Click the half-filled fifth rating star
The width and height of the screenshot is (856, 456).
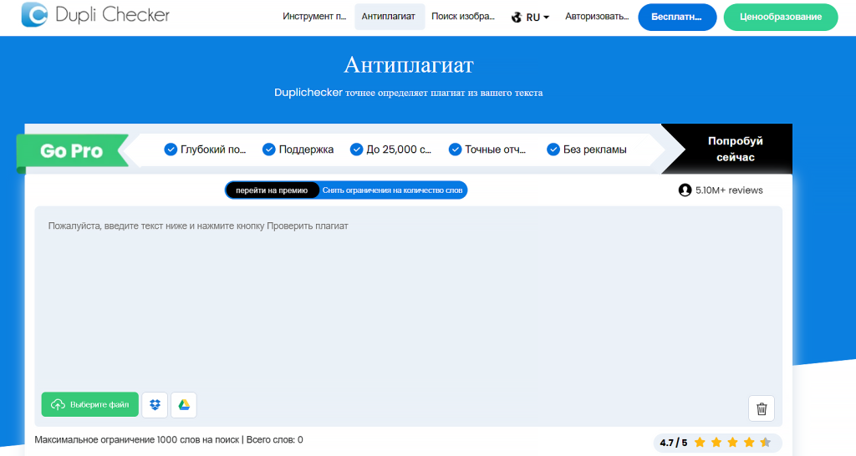click(x=766, y=443)
